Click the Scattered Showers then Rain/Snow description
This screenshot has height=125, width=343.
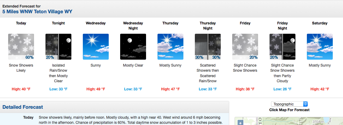coord(208,73)
